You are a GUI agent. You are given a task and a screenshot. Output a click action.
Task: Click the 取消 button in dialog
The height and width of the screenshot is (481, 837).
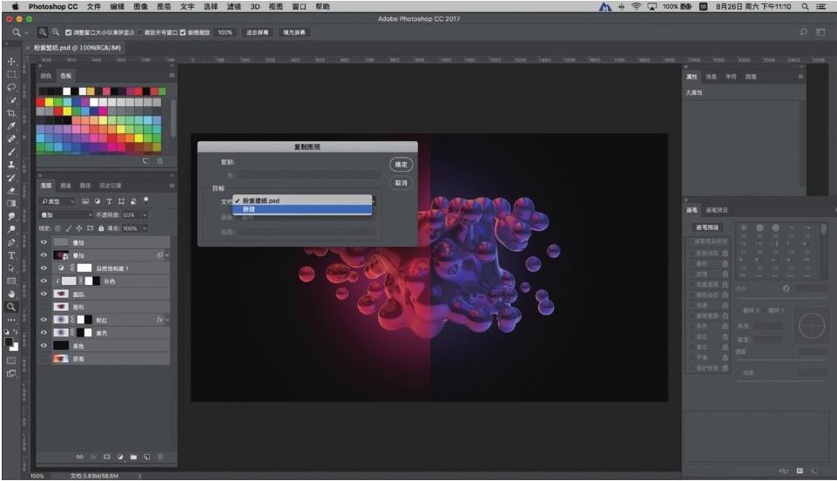400,183
